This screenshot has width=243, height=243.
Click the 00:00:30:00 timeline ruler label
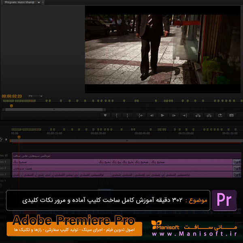(98, 133)
